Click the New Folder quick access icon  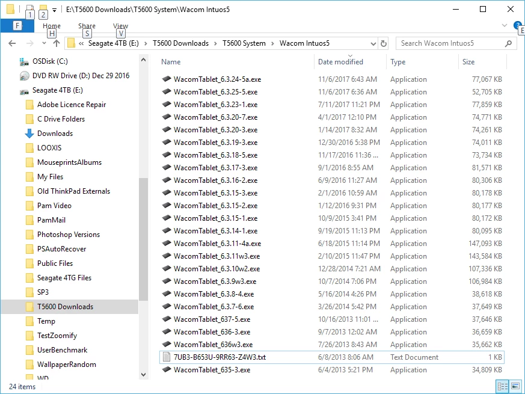click(x=43, y=9)
